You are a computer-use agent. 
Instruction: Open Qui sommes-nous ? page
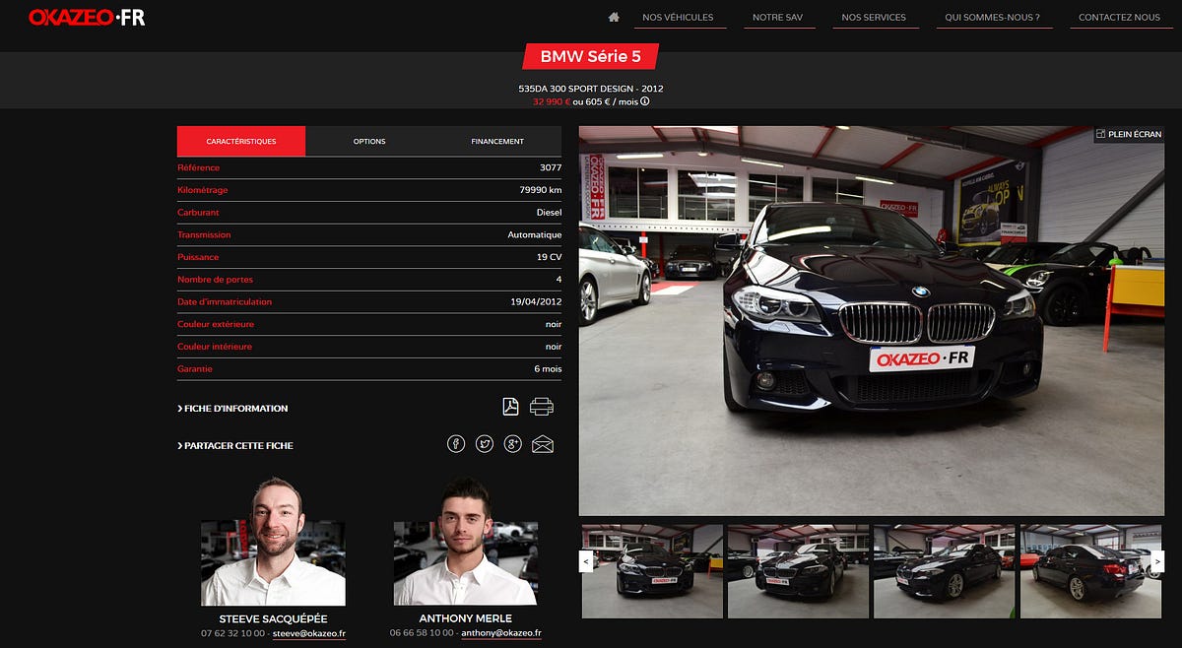(x=992, y=18)
